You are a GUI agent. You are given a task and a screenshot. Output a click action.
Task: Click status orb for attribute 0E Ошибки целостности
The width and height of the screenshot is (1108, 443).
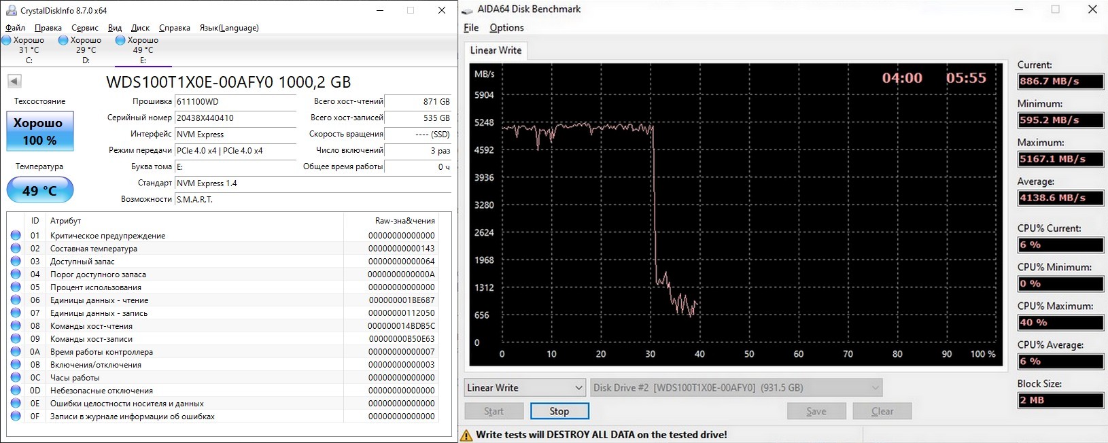coord(16,403)
